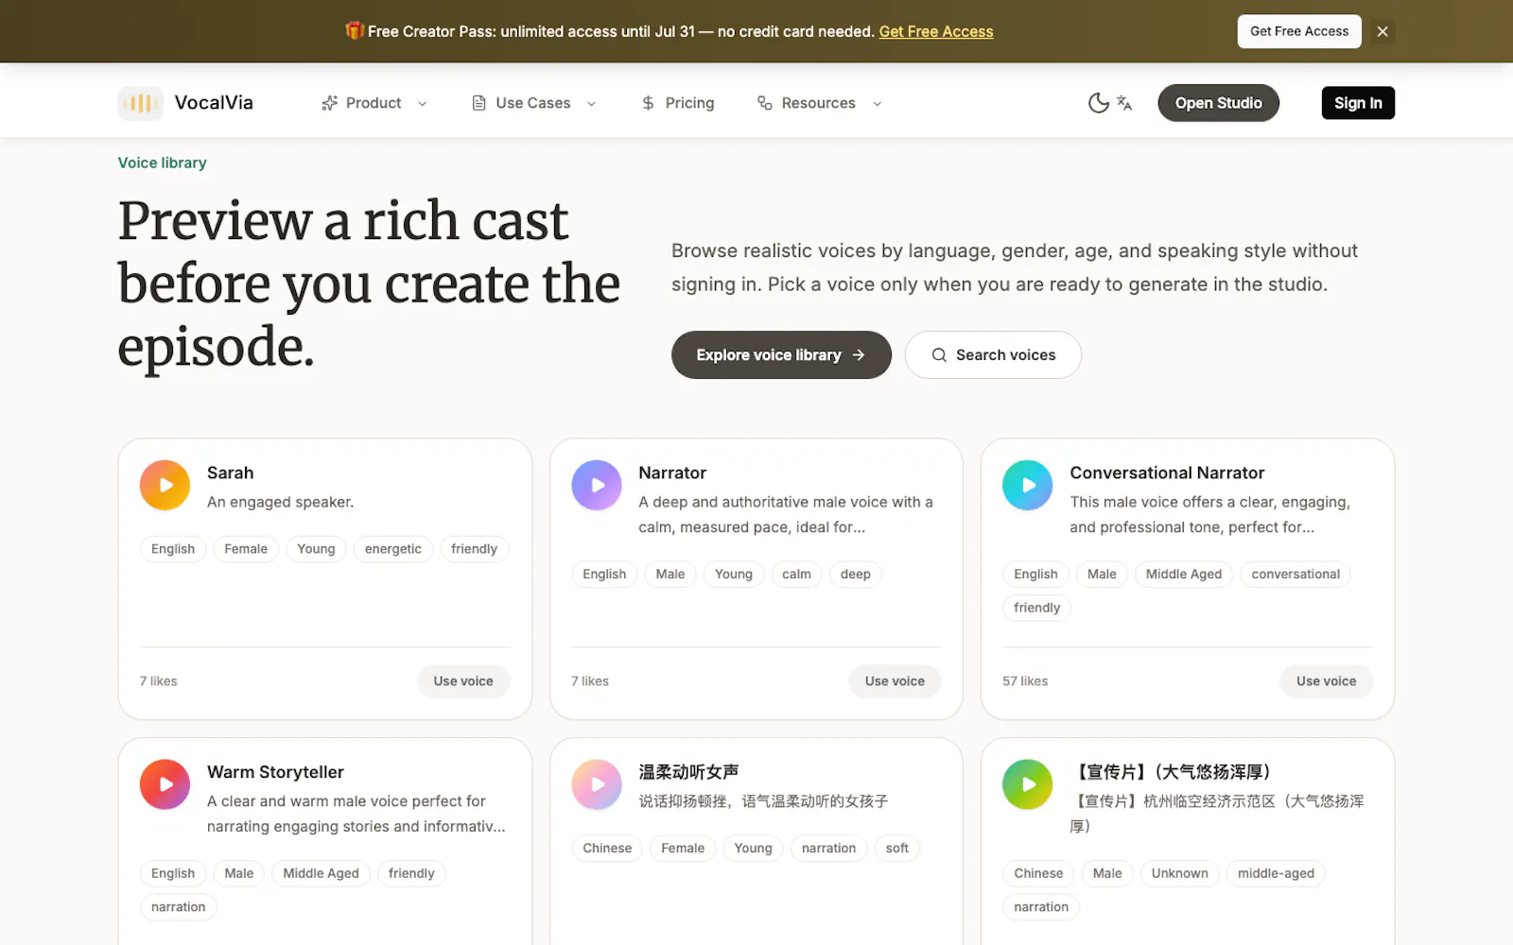Image resolution: width=1513 pixels, height=945 pixels.
Task: Select Sarah's Female tag
Action: 246,549
